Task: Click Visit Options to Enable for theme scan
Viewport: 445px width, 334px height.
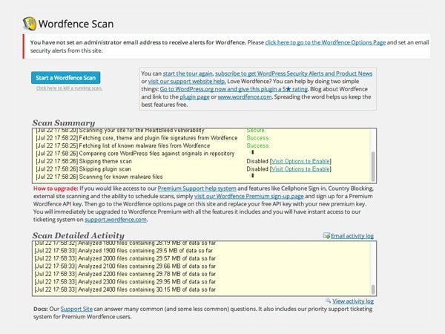Action: pyautogui.click(x=300, y=161)
